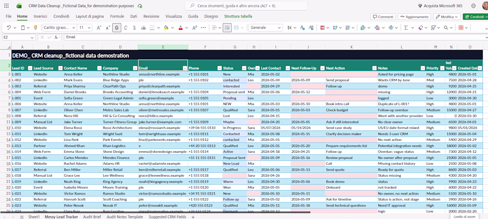Decrease font size with smaller A icon
This screenshot has width=488, height=219.
(x=108, y=28)
